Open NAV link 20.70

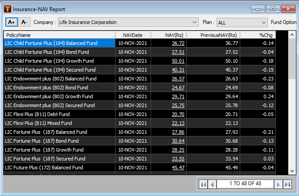[x=178, y=114]
